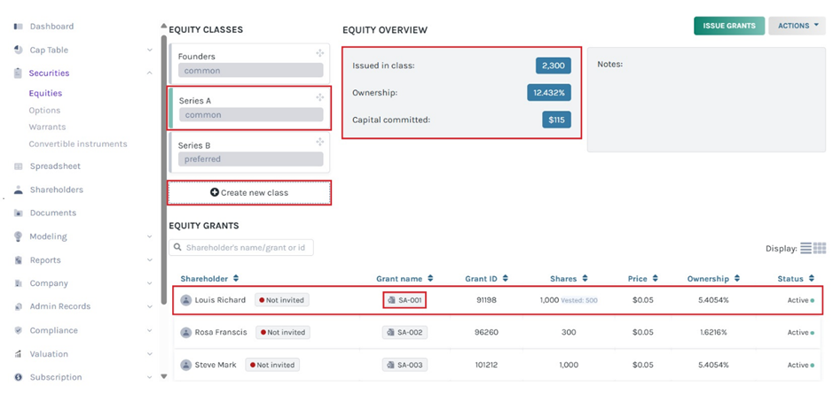Open the Actions dropdown

[797, 26]
